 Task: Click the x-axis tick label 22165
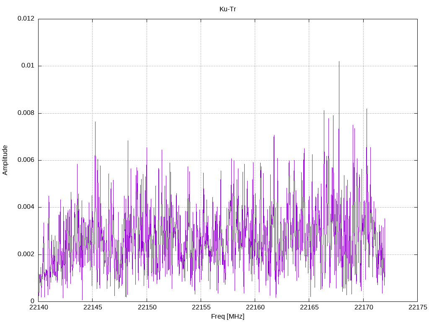[x=310, y=307]
